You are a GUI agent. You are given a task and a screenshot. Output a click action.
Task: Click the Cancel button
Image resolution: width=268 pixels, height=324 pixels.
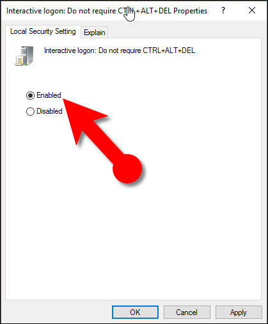click(187, 312)
